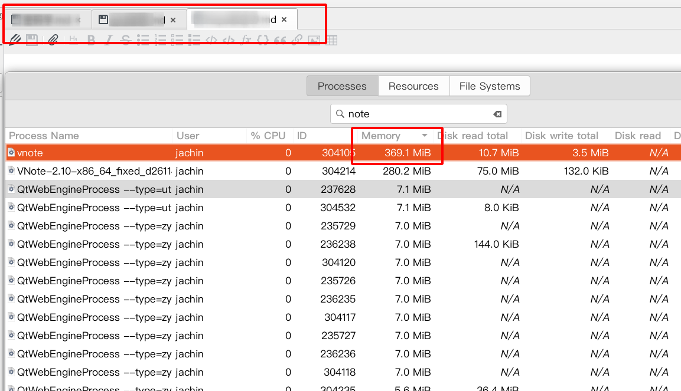Insert code block with second code icon
The height and width of the screenshot is (391, 681).
[x=229, y=40]
